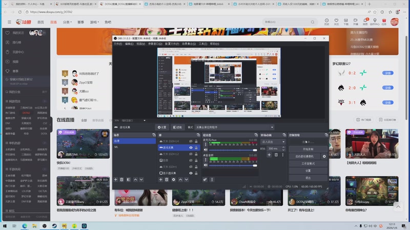Toggle visibility of 文本 (GDI+) 2 source
This screenshot has height=230, width=410.
tap(191, 154)
